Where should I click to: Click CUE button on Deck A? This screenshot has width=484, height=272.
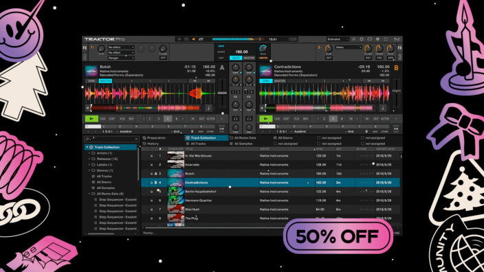point(103,119)
